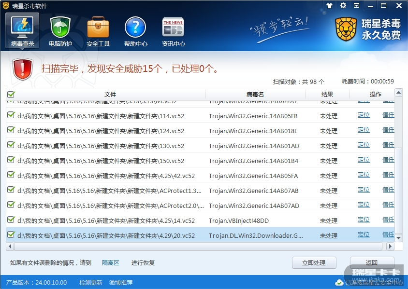Click the 立即处理 button

click(x=314, y=263)
